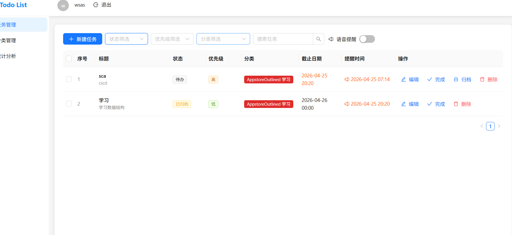Expand the 优先级筛选 priority filter dropdown
This screenshot has height=235, width=512.
172,39
